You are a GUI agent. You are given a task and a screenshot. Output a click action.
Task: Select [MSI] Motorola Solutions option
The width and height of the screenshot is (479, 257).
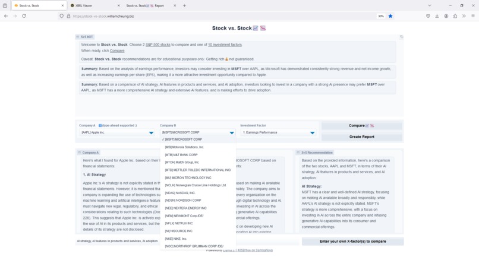click(x=198, y=147)
